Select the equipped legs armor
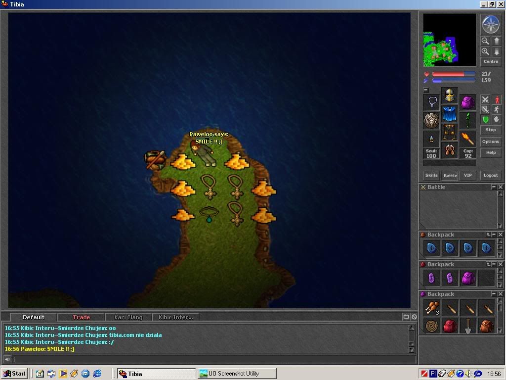The height and width of the screenshot is (380, 506). pos(450,132)
